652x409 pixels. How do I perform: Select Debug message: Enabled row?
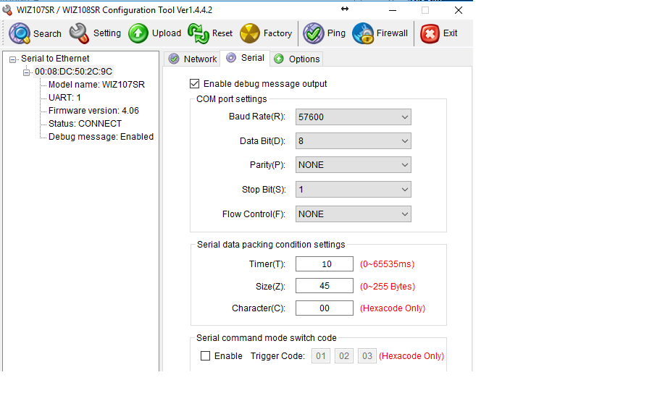(x=101, y=137)
